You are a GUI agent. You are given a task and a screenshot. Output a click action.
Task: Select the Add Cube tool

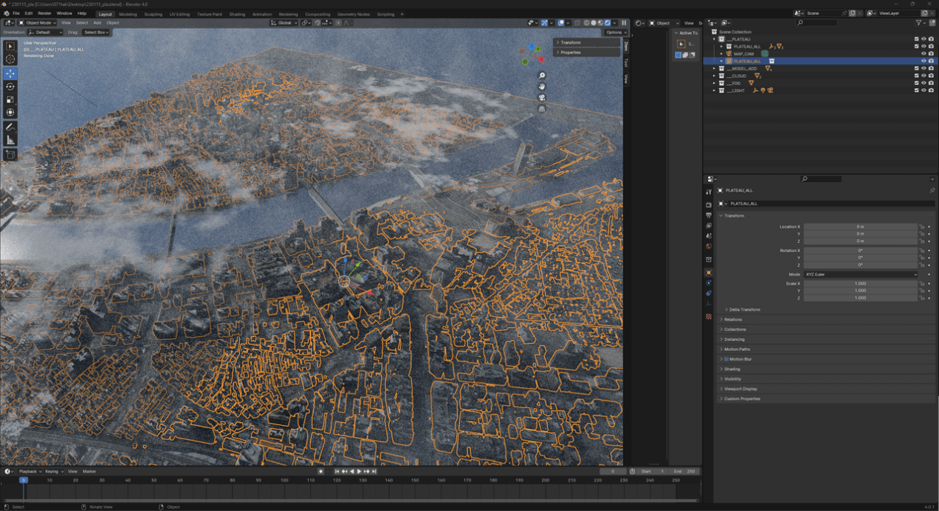[10, 155]
